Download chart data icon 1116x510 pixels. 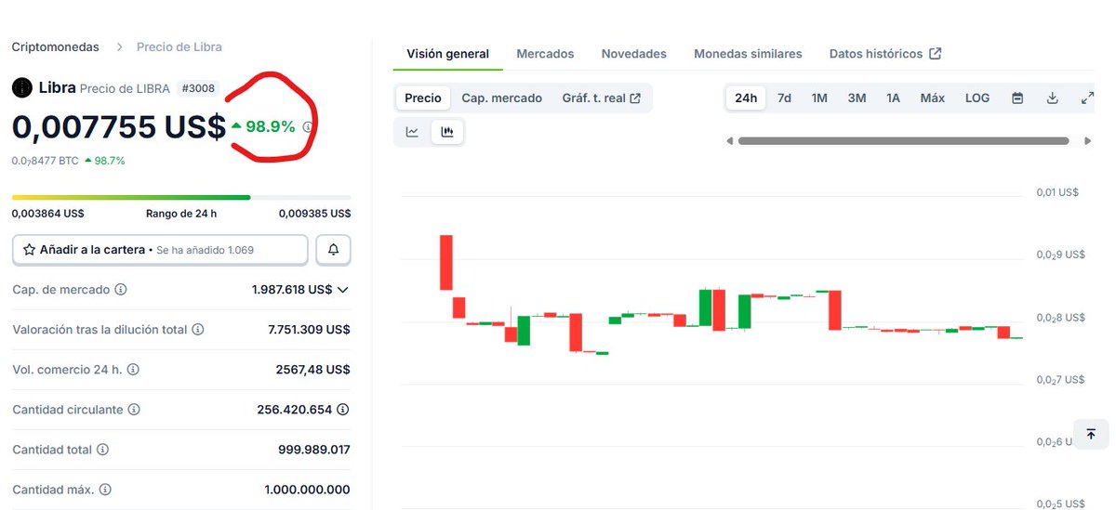coord(1053,98)
